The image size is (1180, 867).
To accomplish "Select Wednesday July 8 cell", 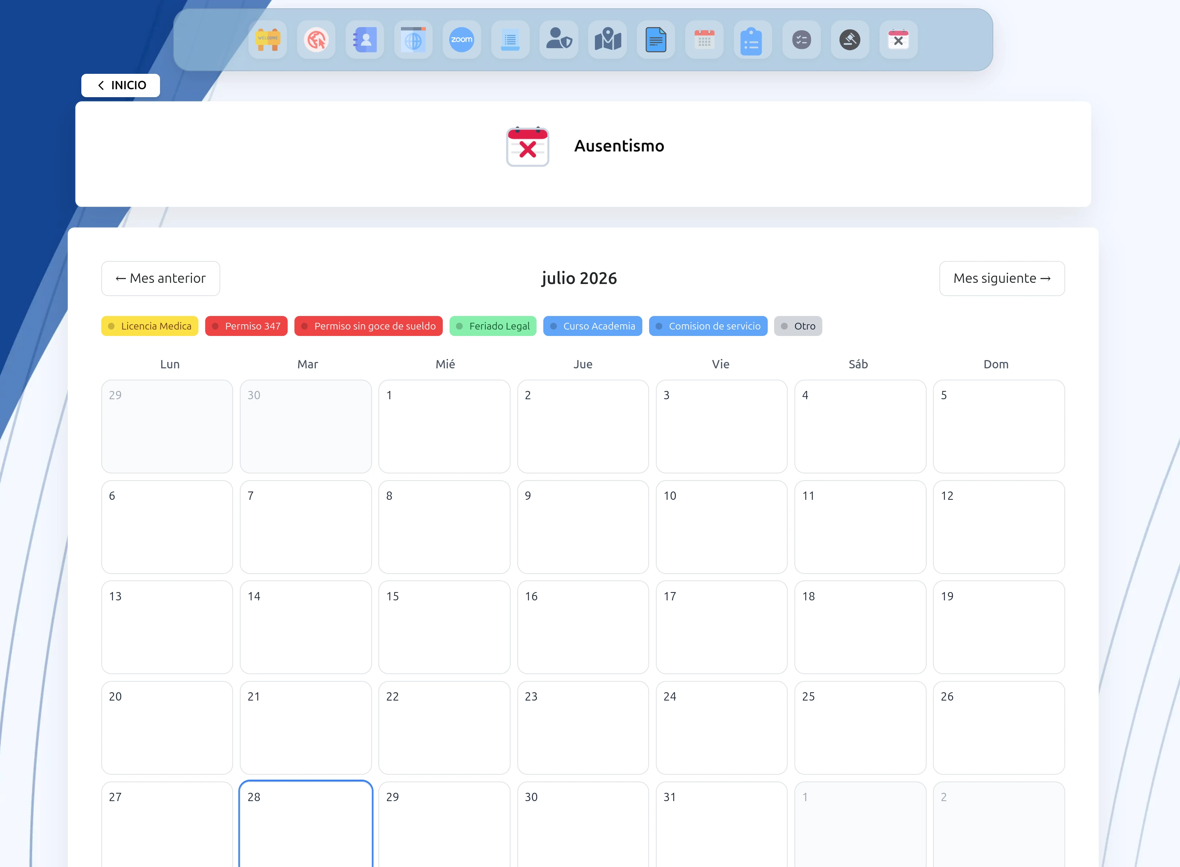I will (x=444, y=527).
